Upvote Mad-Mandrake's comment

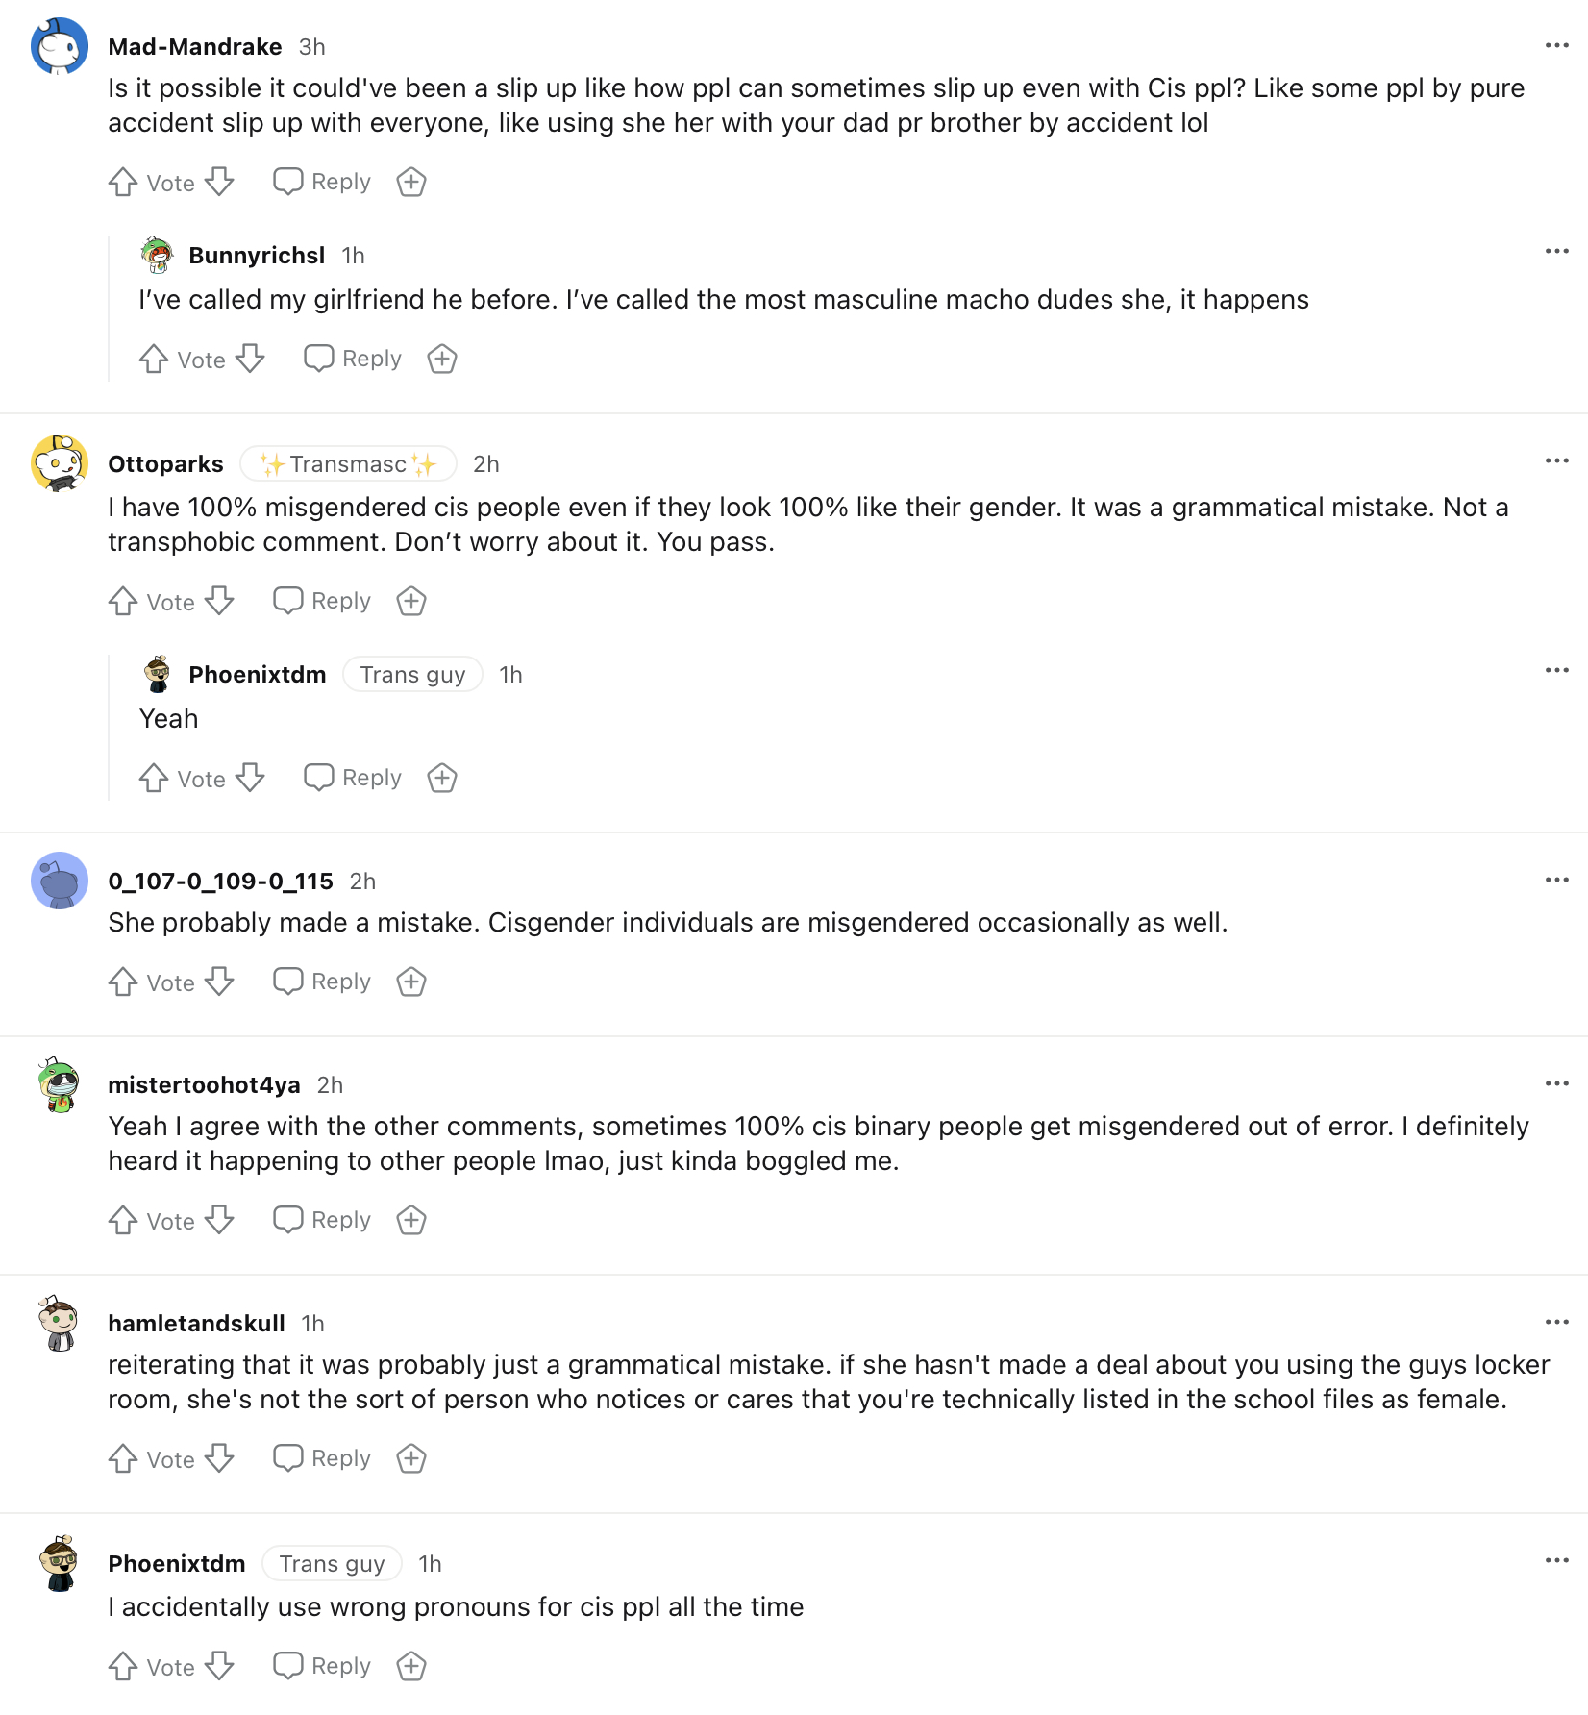click(123, 182)
